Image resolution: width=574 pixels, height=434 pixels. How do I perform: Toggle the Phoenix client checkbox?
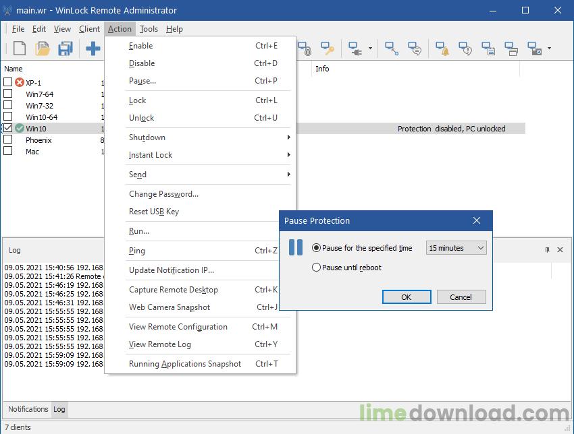pos(7,139)
